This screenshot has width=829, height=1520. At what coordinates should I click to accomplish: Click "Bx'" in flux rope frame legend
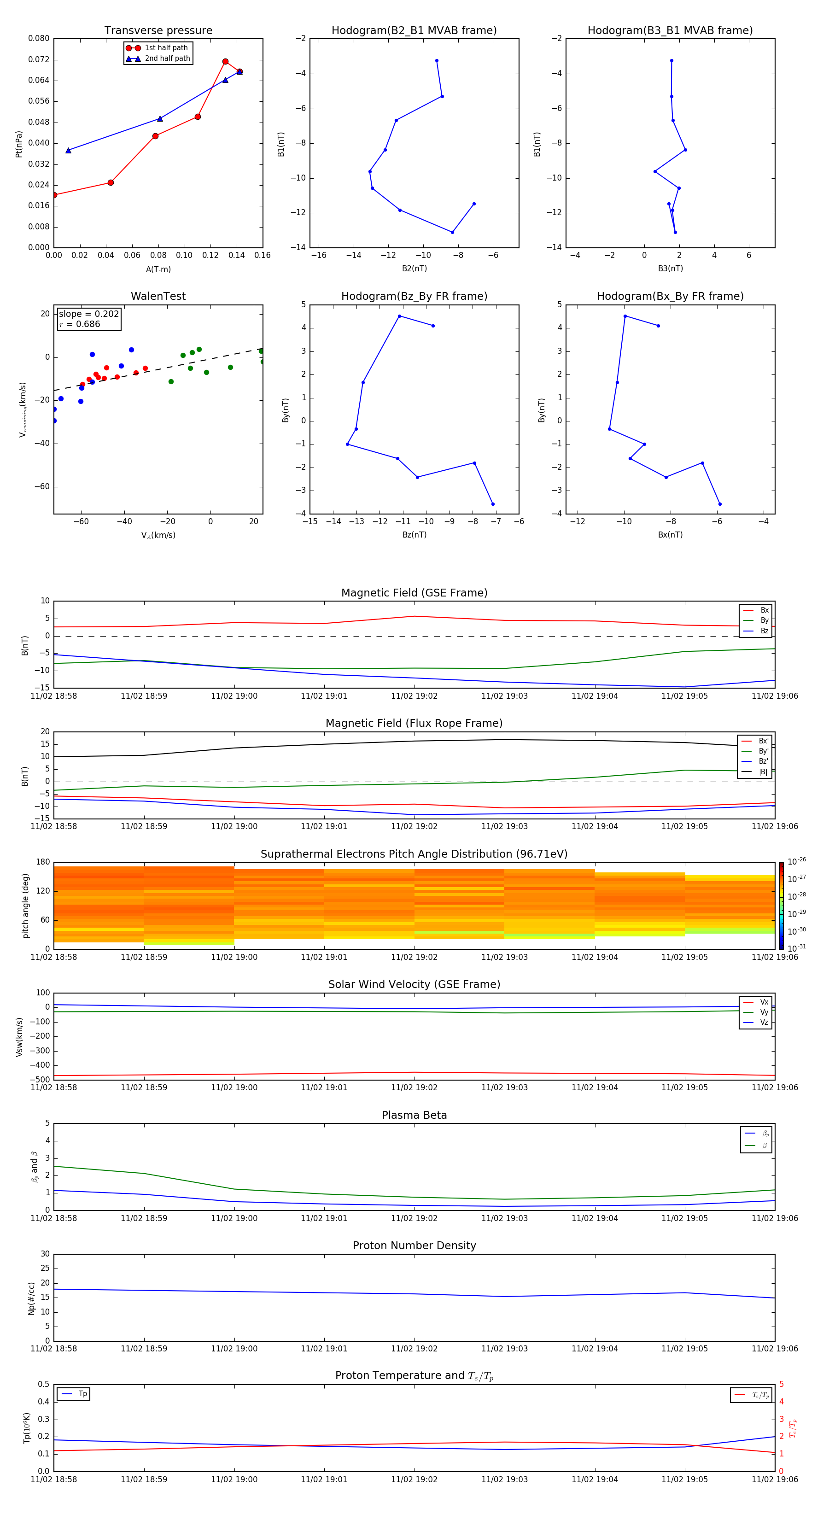pyautogui.click(x=755, y=741)
